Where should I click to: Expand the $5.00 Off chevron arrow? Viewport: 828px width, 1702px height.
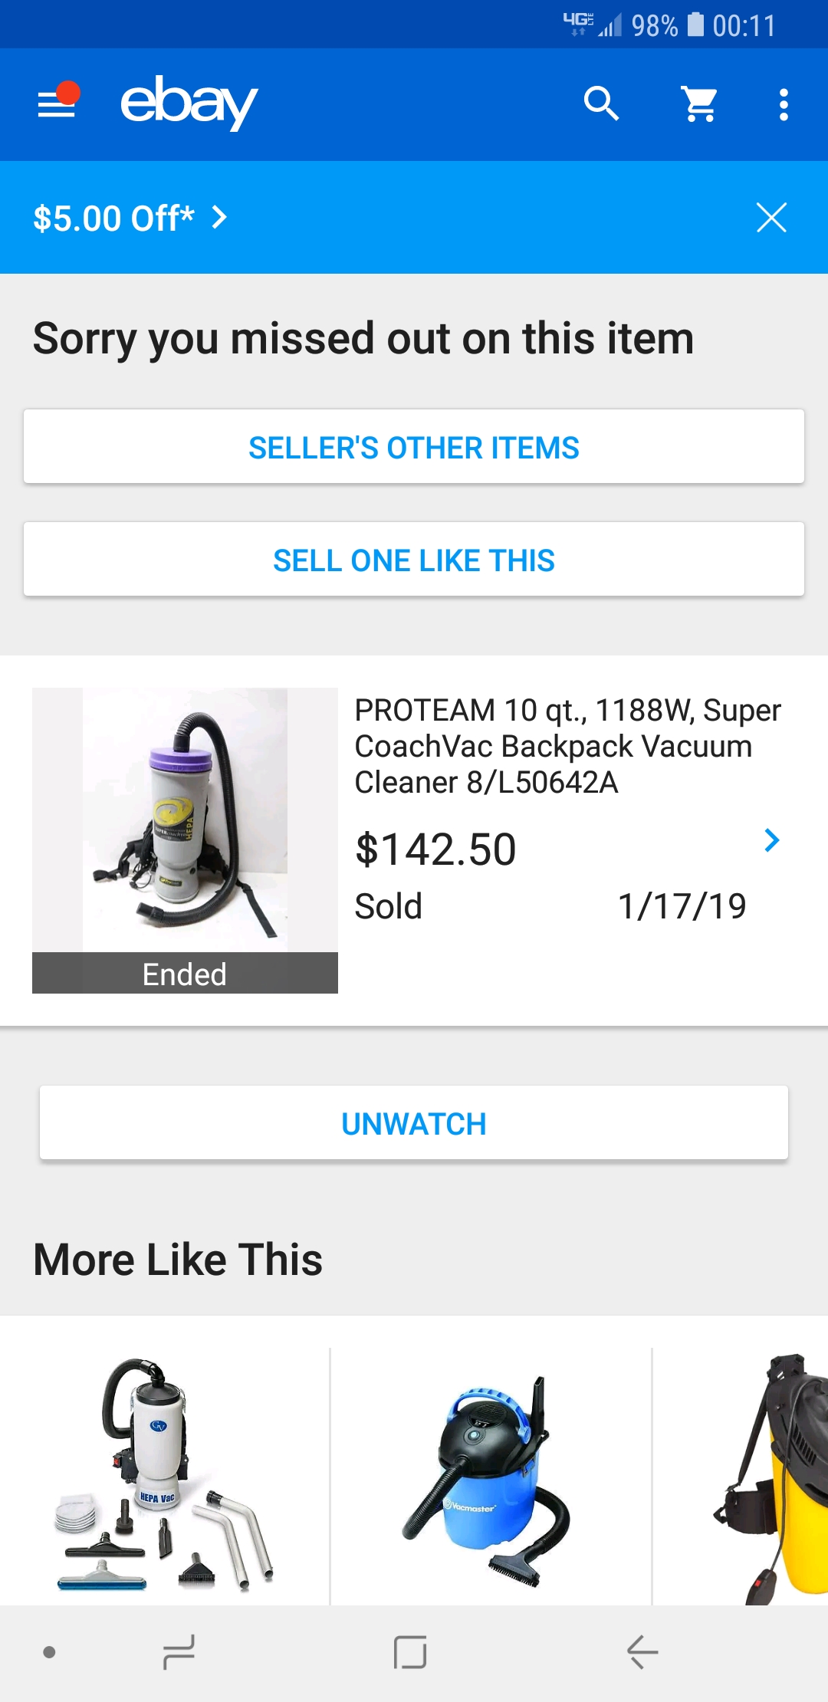point(220,218)
